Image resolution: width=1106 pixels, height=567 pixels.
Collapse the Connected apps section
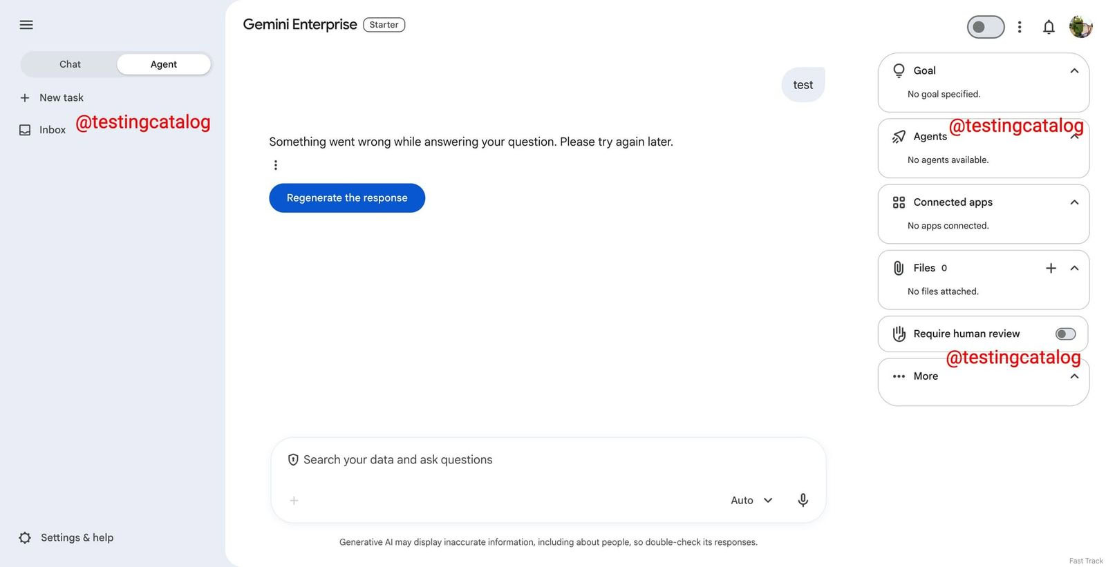tap(1074, 202)
